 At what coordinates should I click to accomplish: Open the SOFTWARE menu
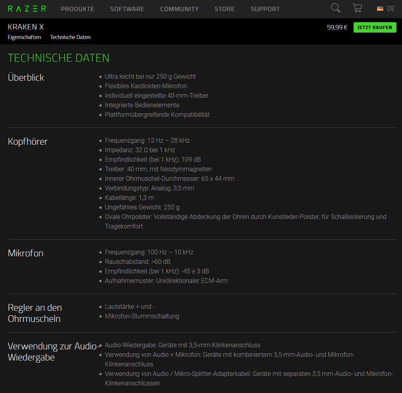(127, 9)
